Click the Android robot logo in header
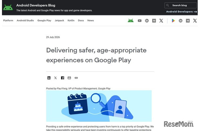The width and height of the screenshot is (200, 131). (8, 8)
